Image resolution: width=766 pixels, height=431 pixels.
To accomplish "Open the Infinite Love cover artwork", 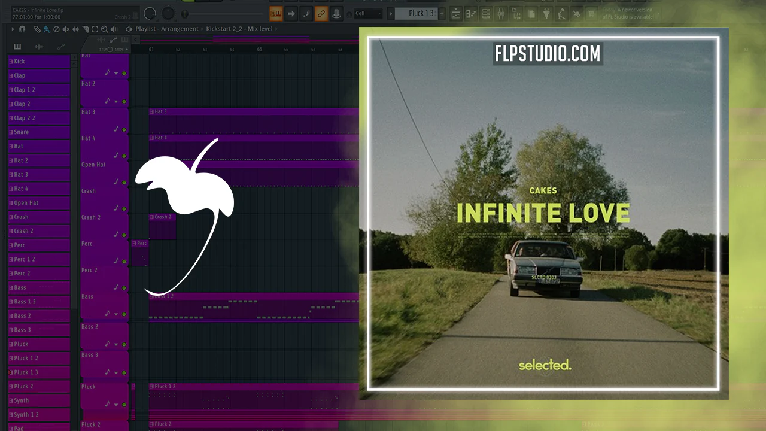I will pyautogui.click(x=543, y=214).
